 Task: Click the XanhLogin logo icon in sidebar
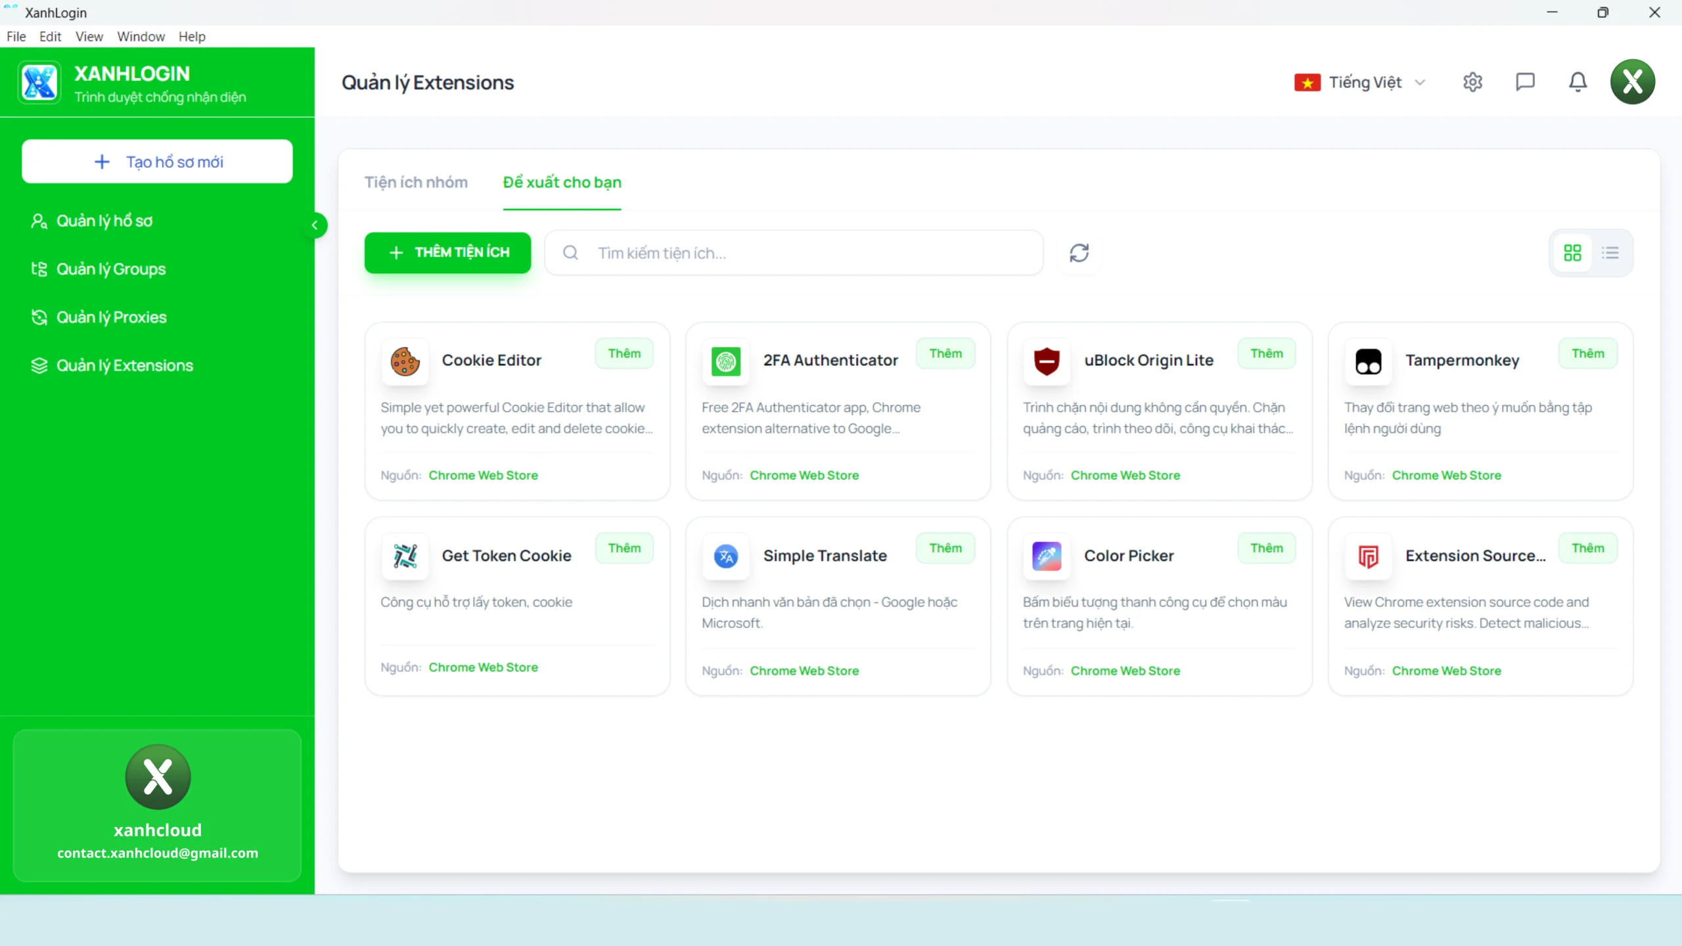point(39,83)
